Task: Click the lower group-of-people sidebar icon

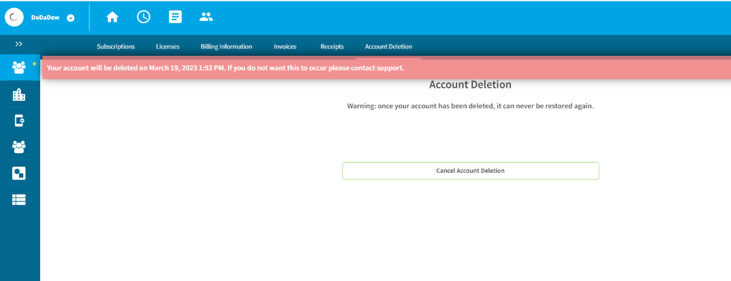Action: click(x=19, y=147)
